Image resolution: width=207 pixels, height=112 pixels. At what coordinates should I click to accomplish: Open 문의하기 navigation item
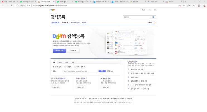[84, 23]
